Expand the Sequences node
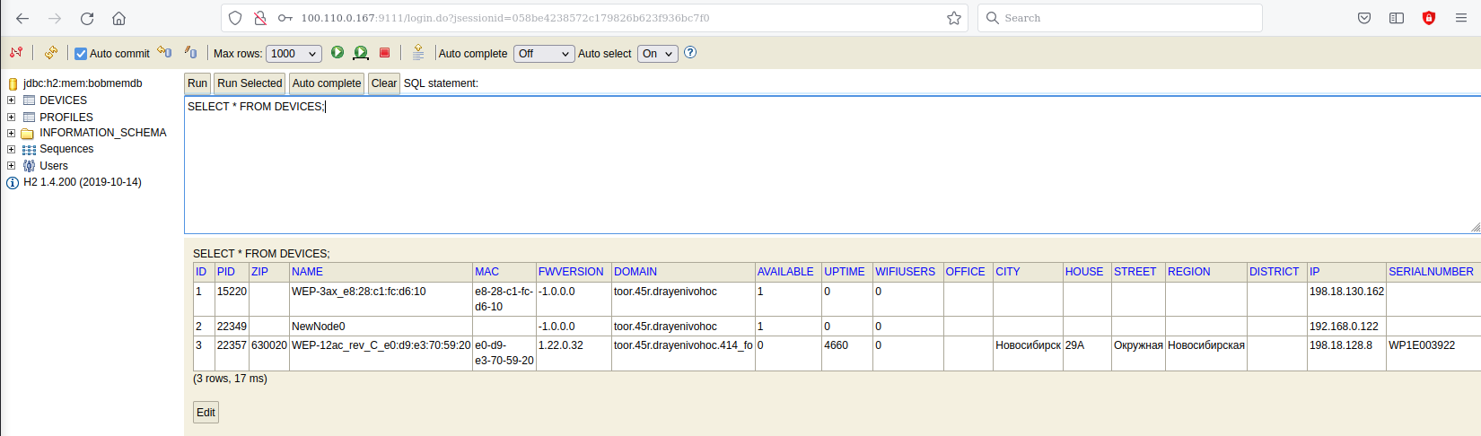Viewport: 1481px width, 436px height. coord(12,149)
